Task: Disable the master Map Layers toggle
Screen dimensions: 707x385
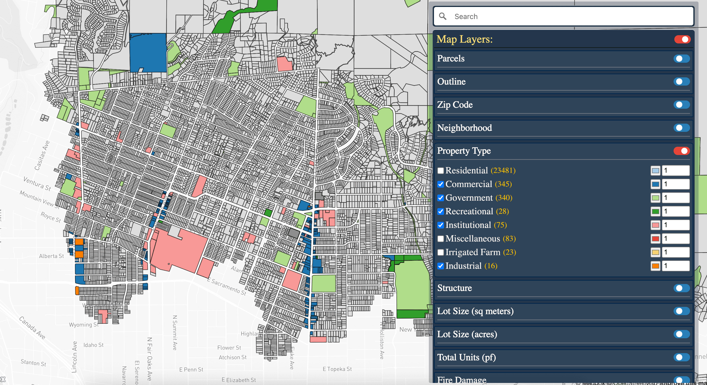Action: click(x=683, y=39)
